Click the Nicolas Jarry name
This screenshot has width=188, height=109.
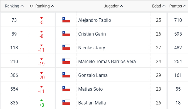coord(92,48)
